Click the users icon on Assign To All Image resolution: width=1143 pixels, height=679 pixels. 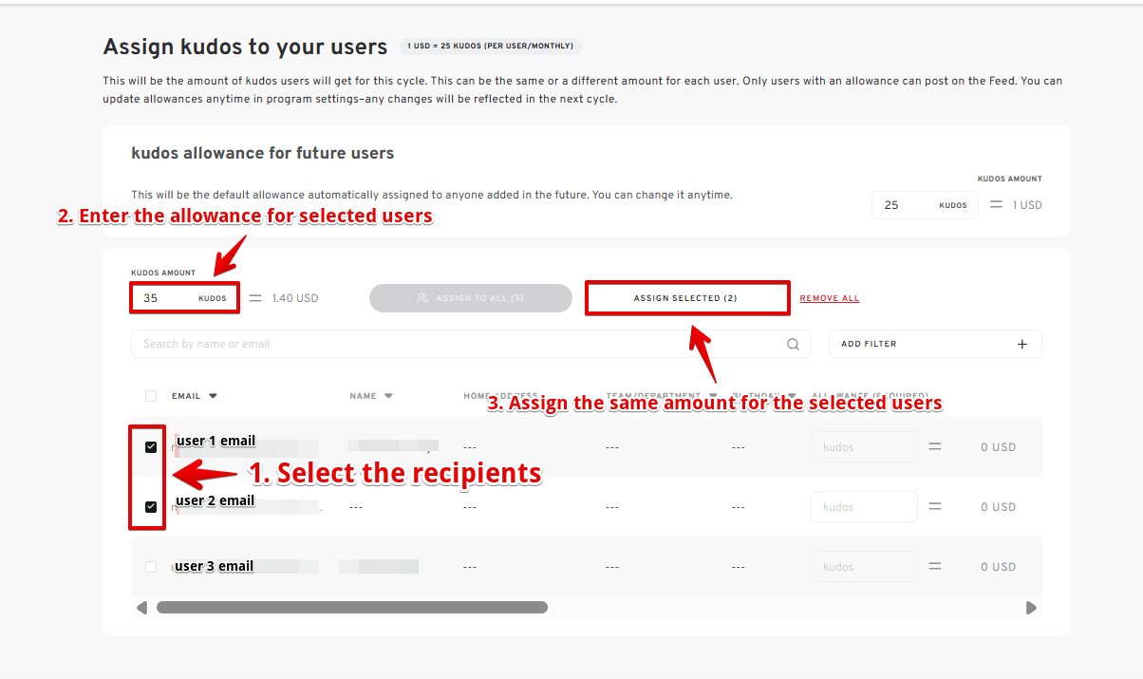coord(422,298)
